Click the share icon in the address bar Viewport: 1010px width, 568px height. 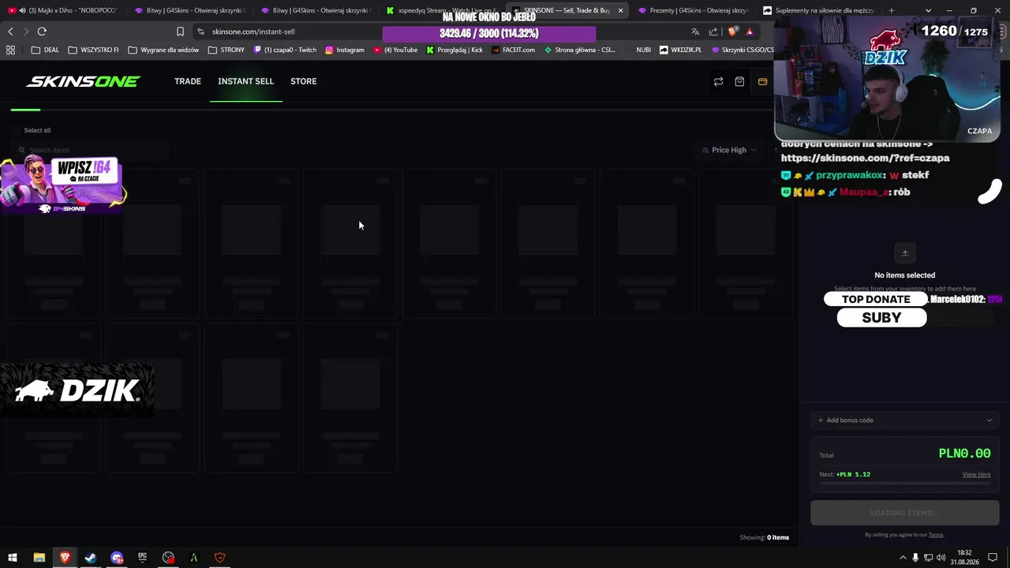713,32
